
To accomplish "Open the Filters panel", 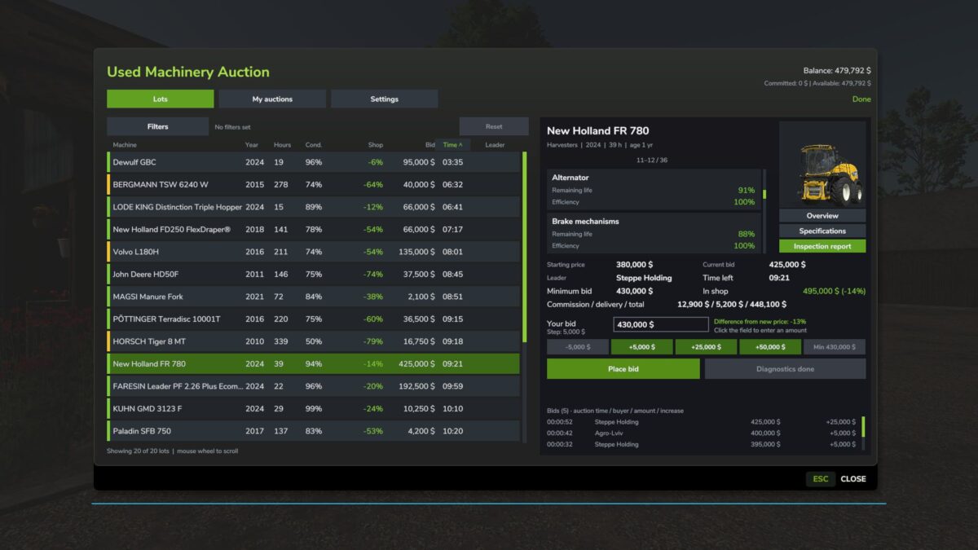I will click(157, 126).
